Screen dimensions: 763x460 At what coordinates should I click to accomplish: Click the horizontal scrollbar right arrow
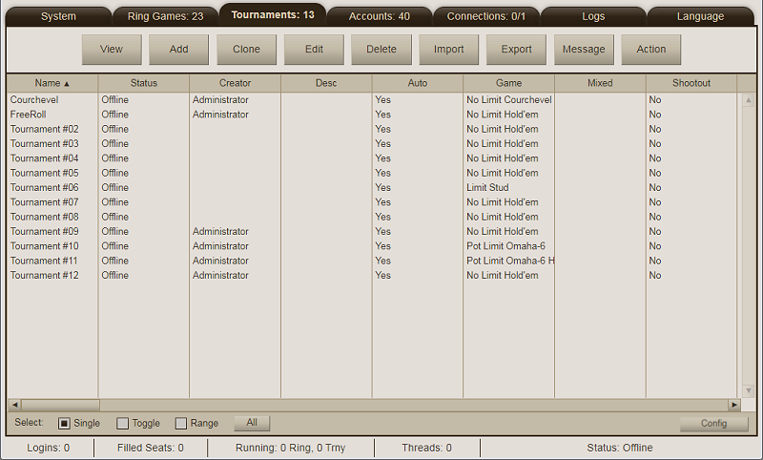click(x=734, y=405)
